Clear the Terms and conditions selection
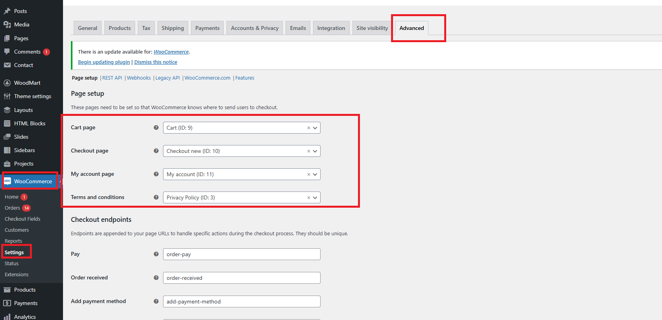The image size is (662, 320). pos(309,197)
